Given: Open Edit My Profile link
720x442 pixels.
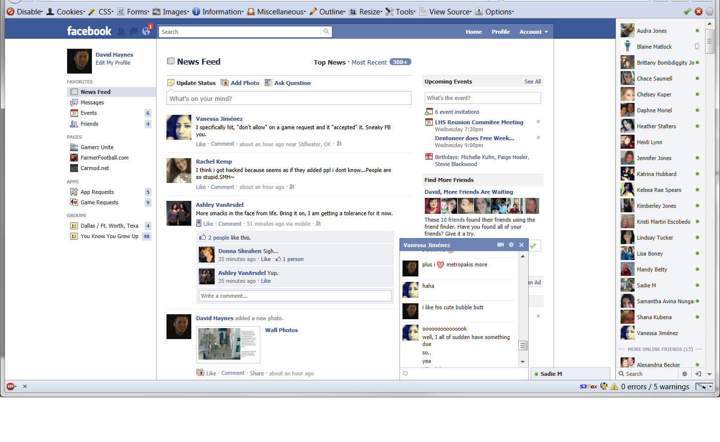Looking at the screenshot, I should pyautogui.click(x=113, y=63).
